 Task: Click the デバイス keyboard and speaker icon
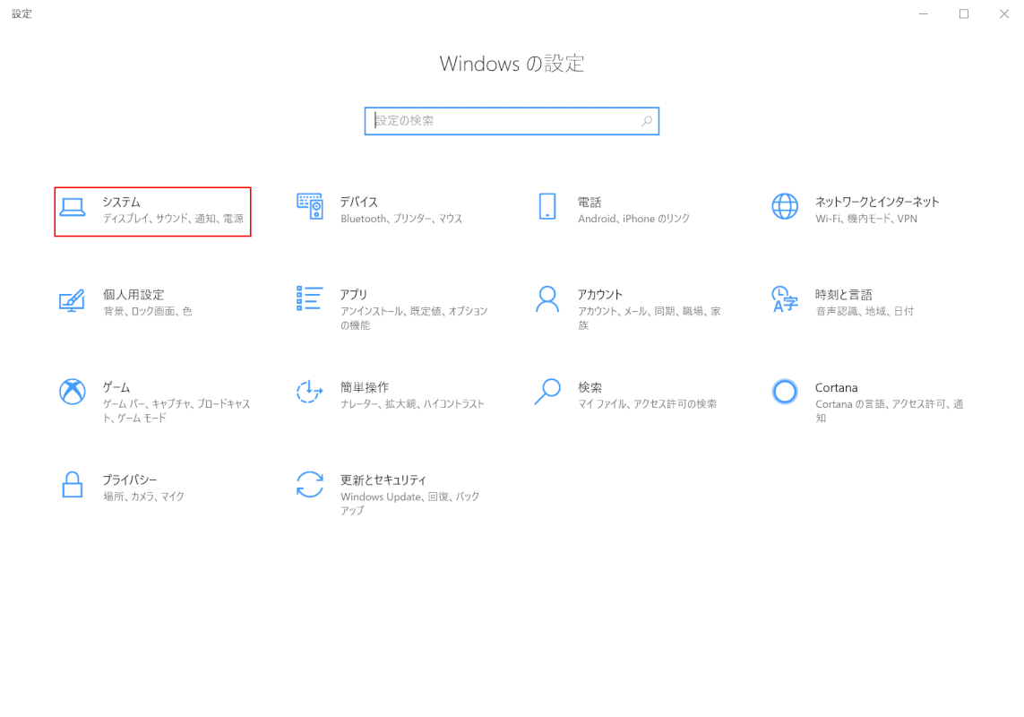310,206
